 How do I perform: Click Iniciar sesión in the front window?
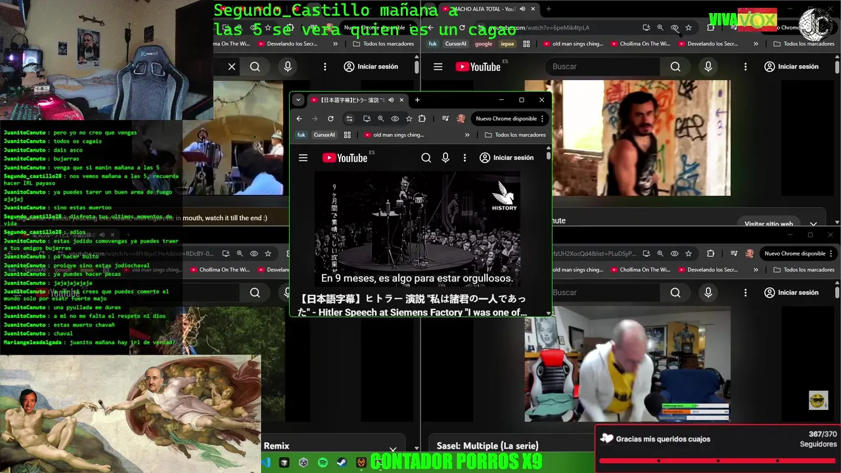(x=507, y=158)
